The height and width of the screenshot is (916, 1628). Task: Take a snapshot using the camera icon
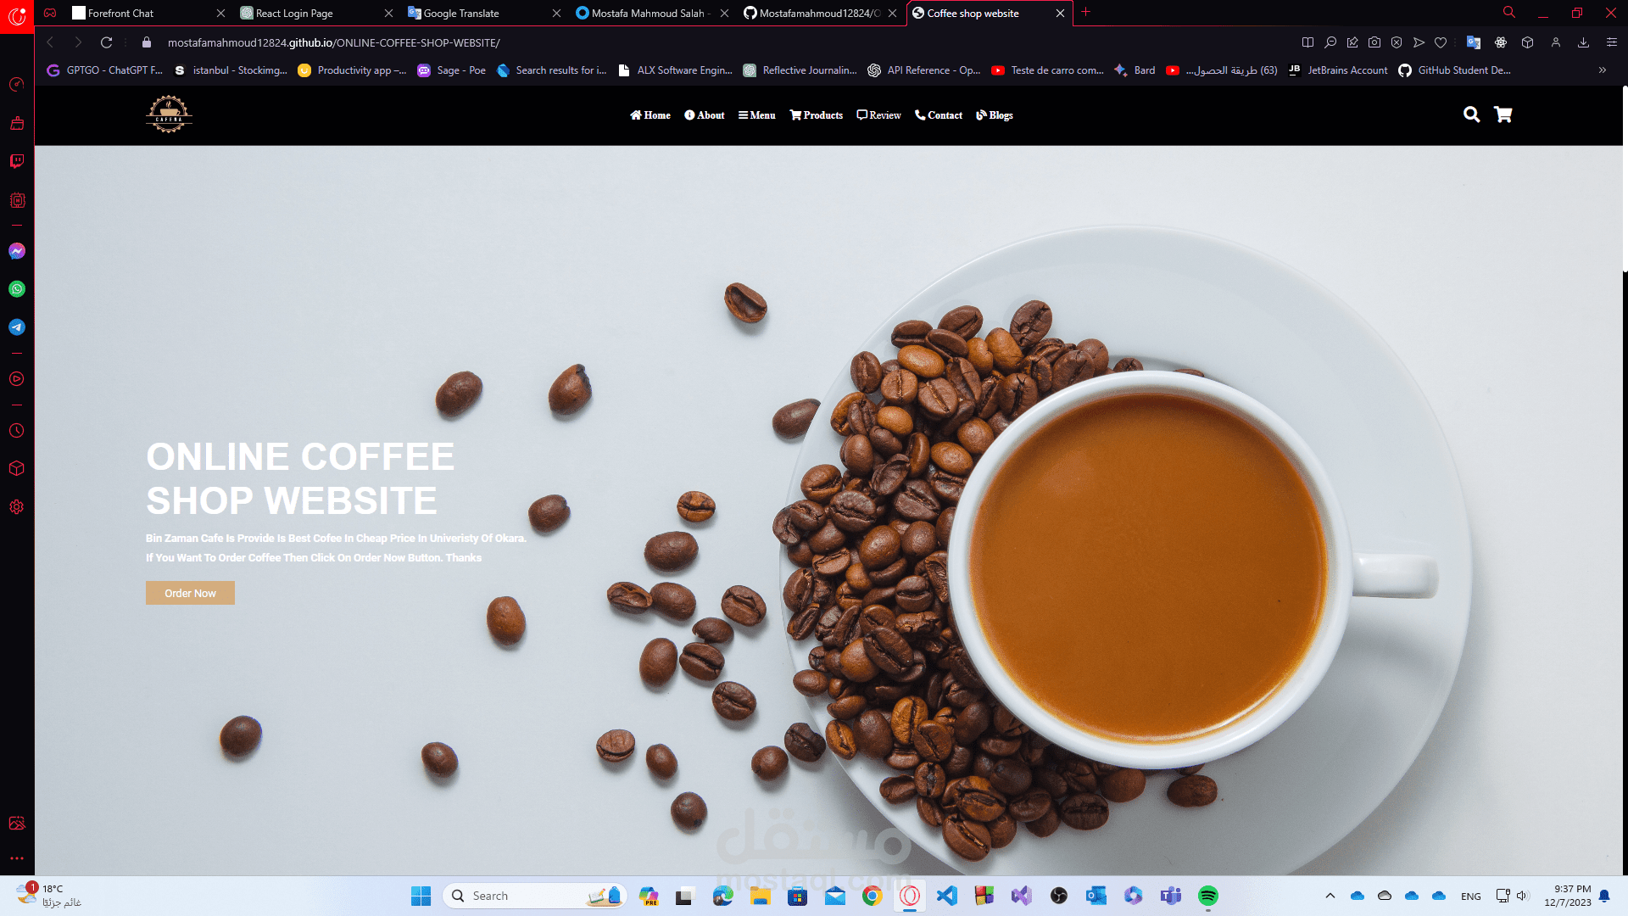click(1374, 42)
